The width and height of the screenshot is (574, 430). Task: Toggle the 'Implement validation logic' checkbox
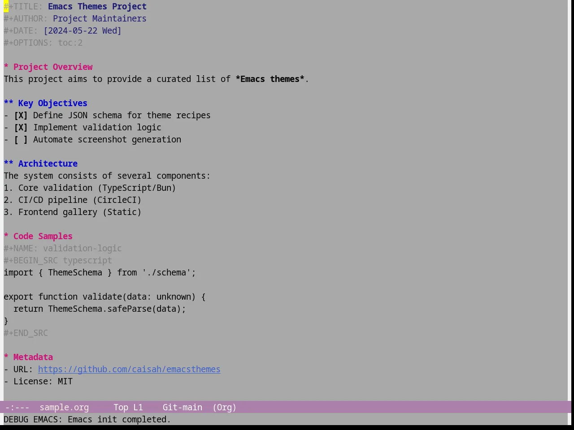tap(21, 128)
